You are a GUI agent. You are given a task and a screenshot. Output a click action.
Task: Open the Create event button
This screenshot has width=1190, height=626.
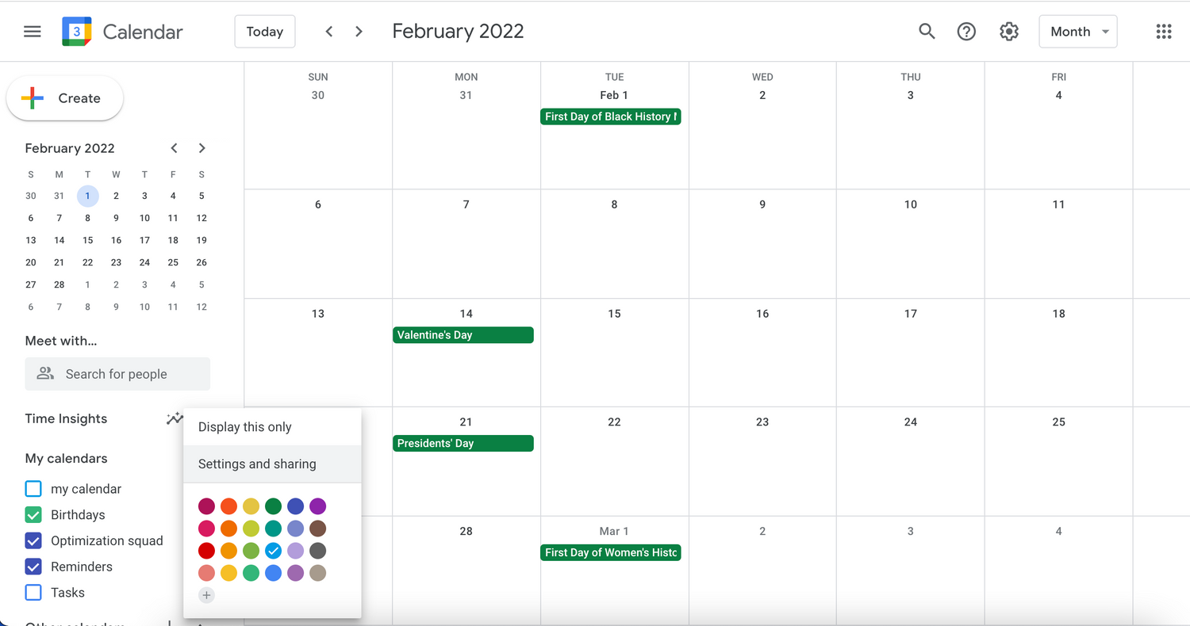64,98
